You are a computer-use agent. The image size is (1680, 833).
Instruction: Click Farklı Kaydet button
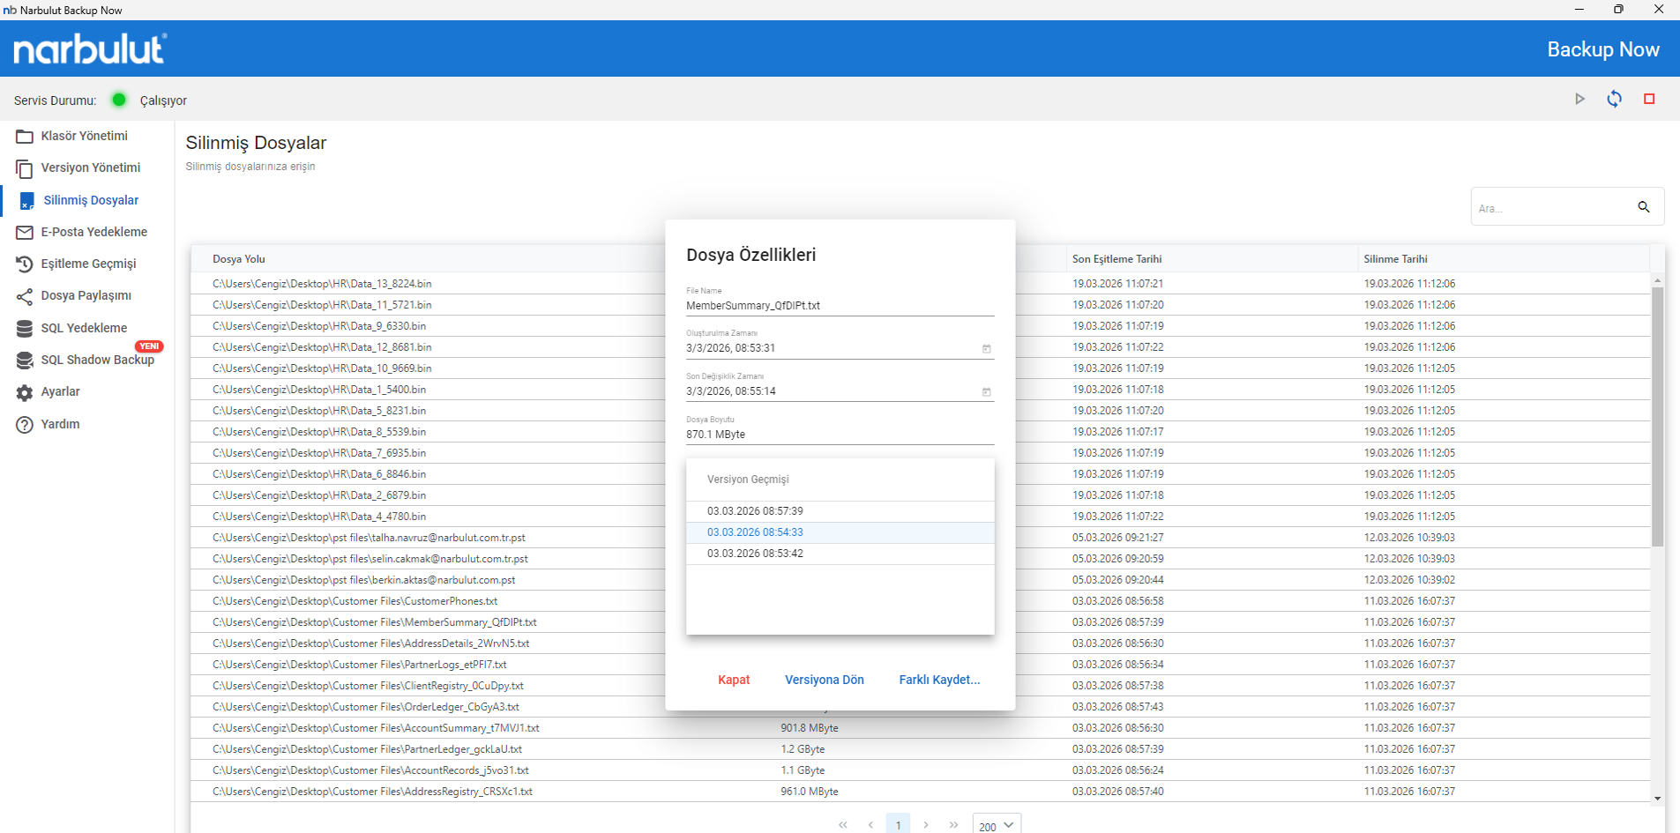(939, 680)
